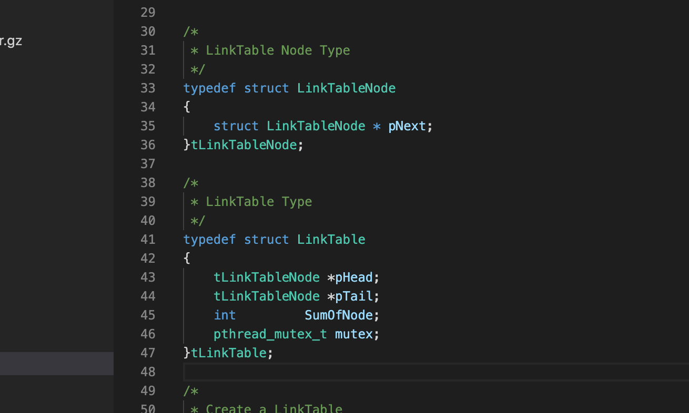
Task: Click the 'LinkTable Type' comment on line 39
Action: (x=259, y=202)
